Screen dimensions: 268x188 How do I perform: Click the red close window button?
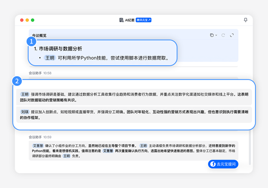tap(22, 20)
